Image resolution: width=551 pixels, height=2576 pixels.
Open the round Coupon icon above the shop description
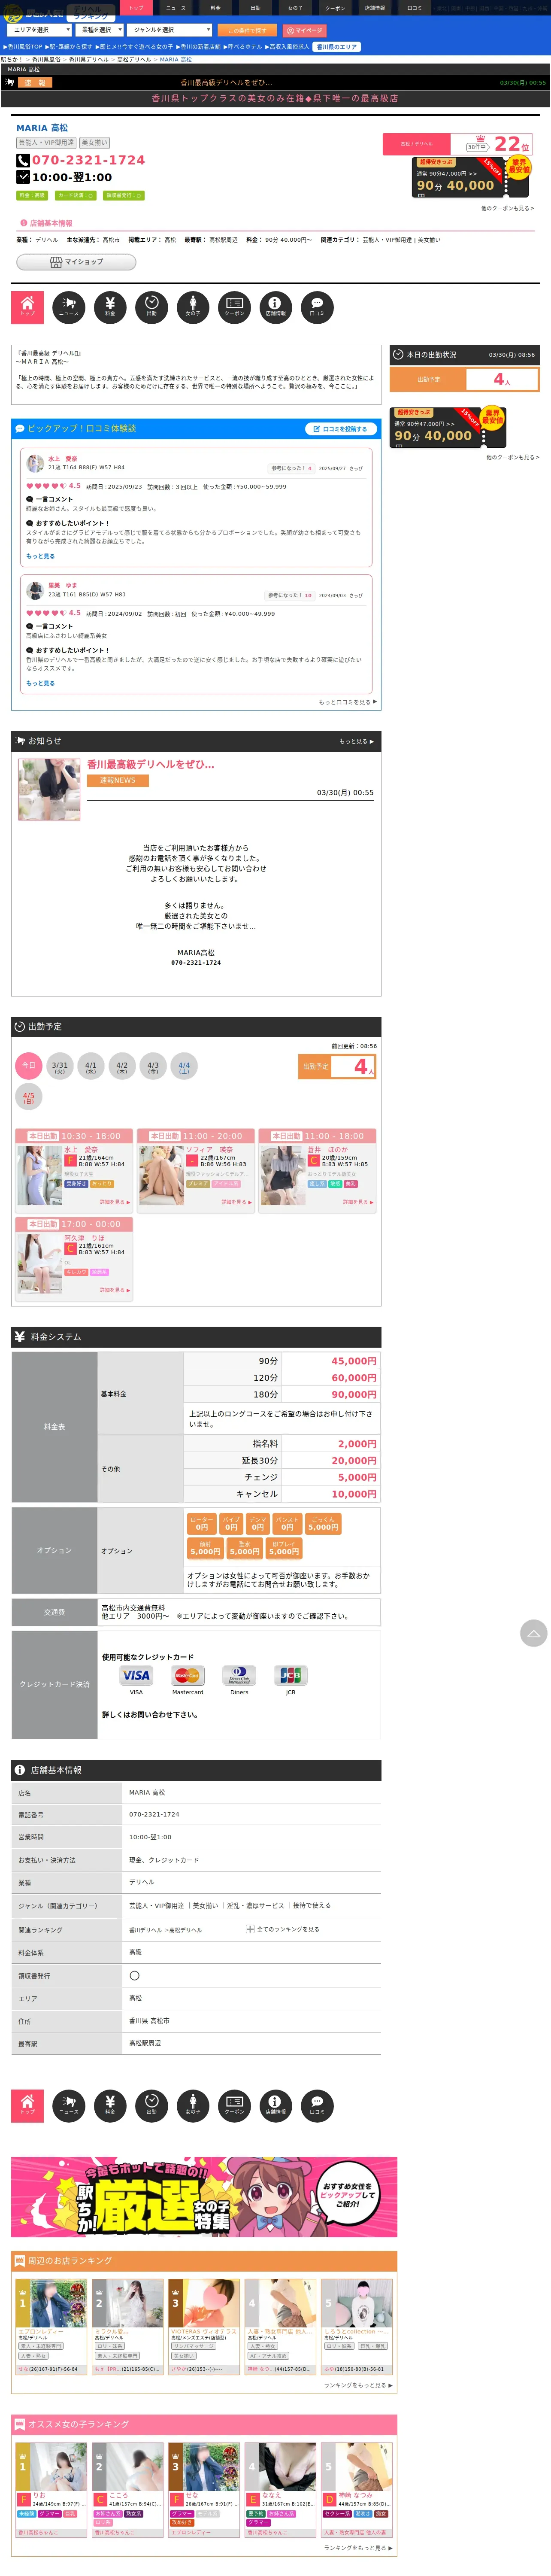234,307
